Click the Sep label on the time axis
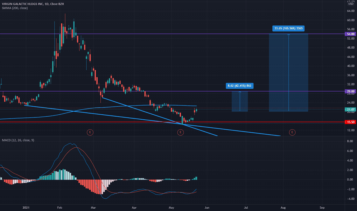The width and height of the screenshot is (357, 211). tap(322, 208)
